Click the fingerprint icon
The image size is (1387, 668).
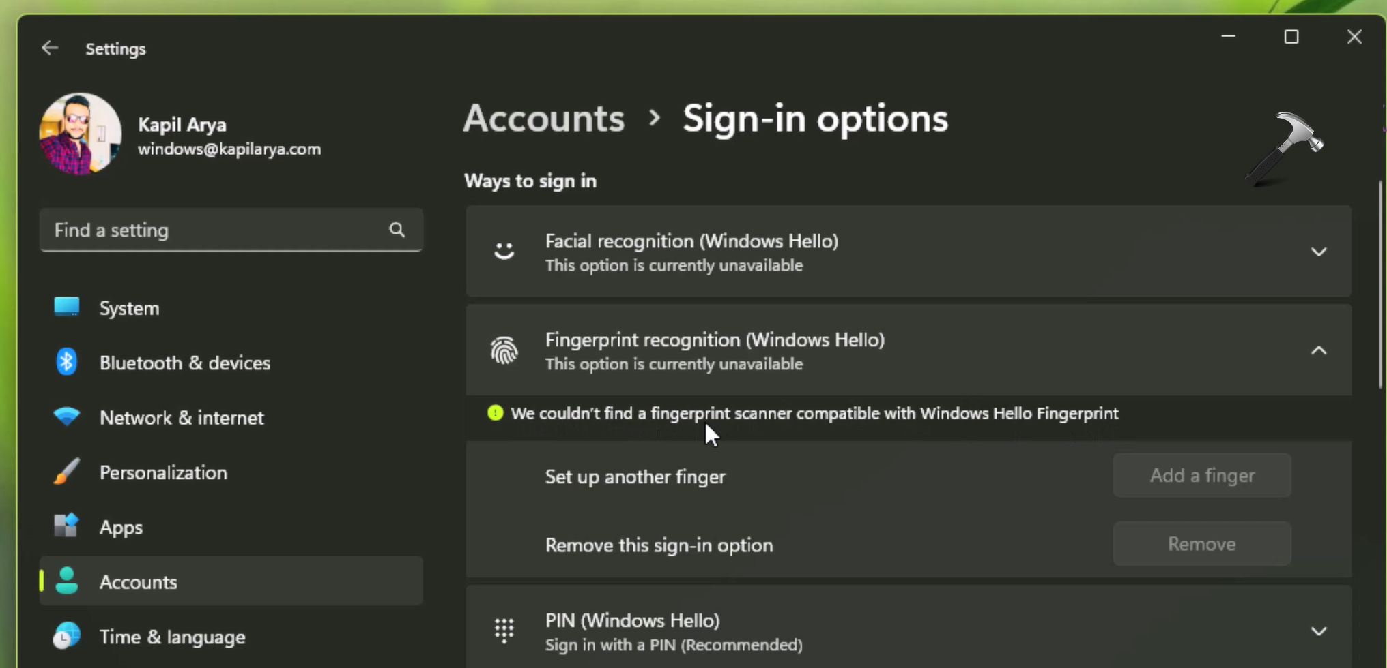tap(504, 350)
